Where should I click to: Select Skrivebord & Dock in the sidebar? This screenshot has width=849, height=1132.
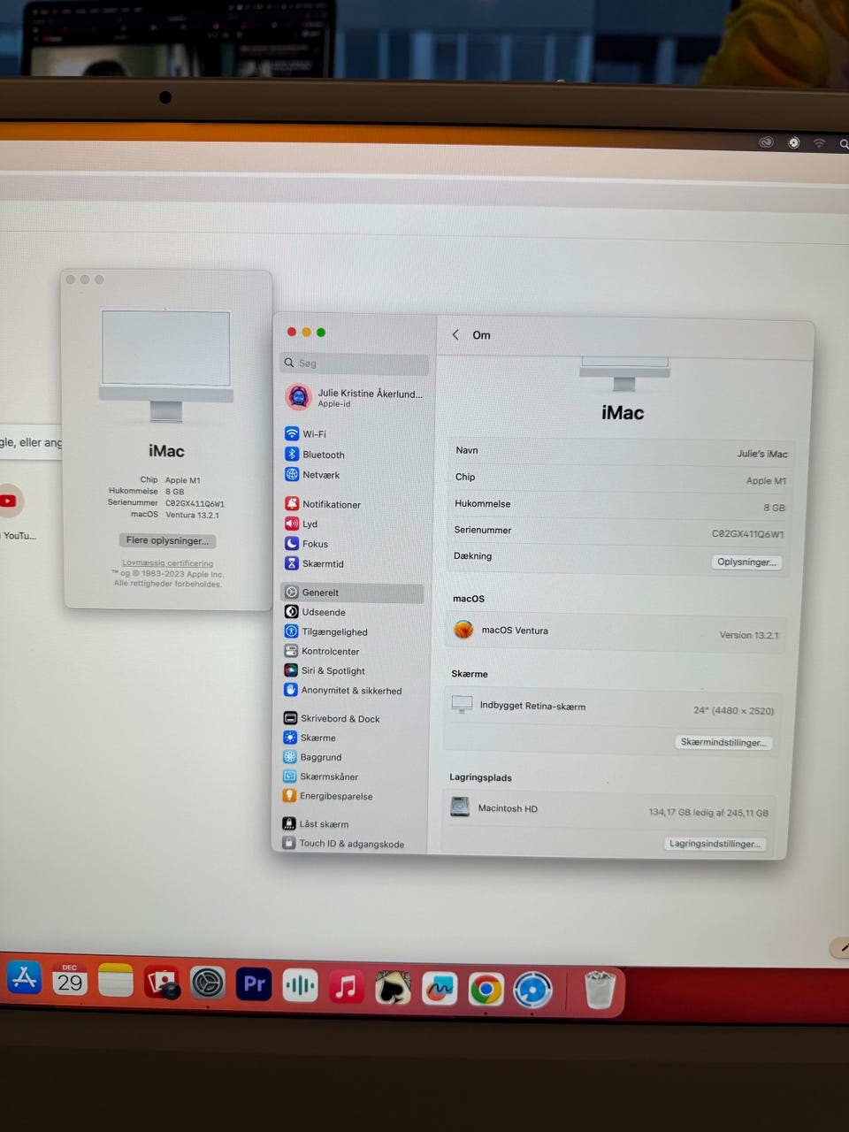click(x=332, y=718)
